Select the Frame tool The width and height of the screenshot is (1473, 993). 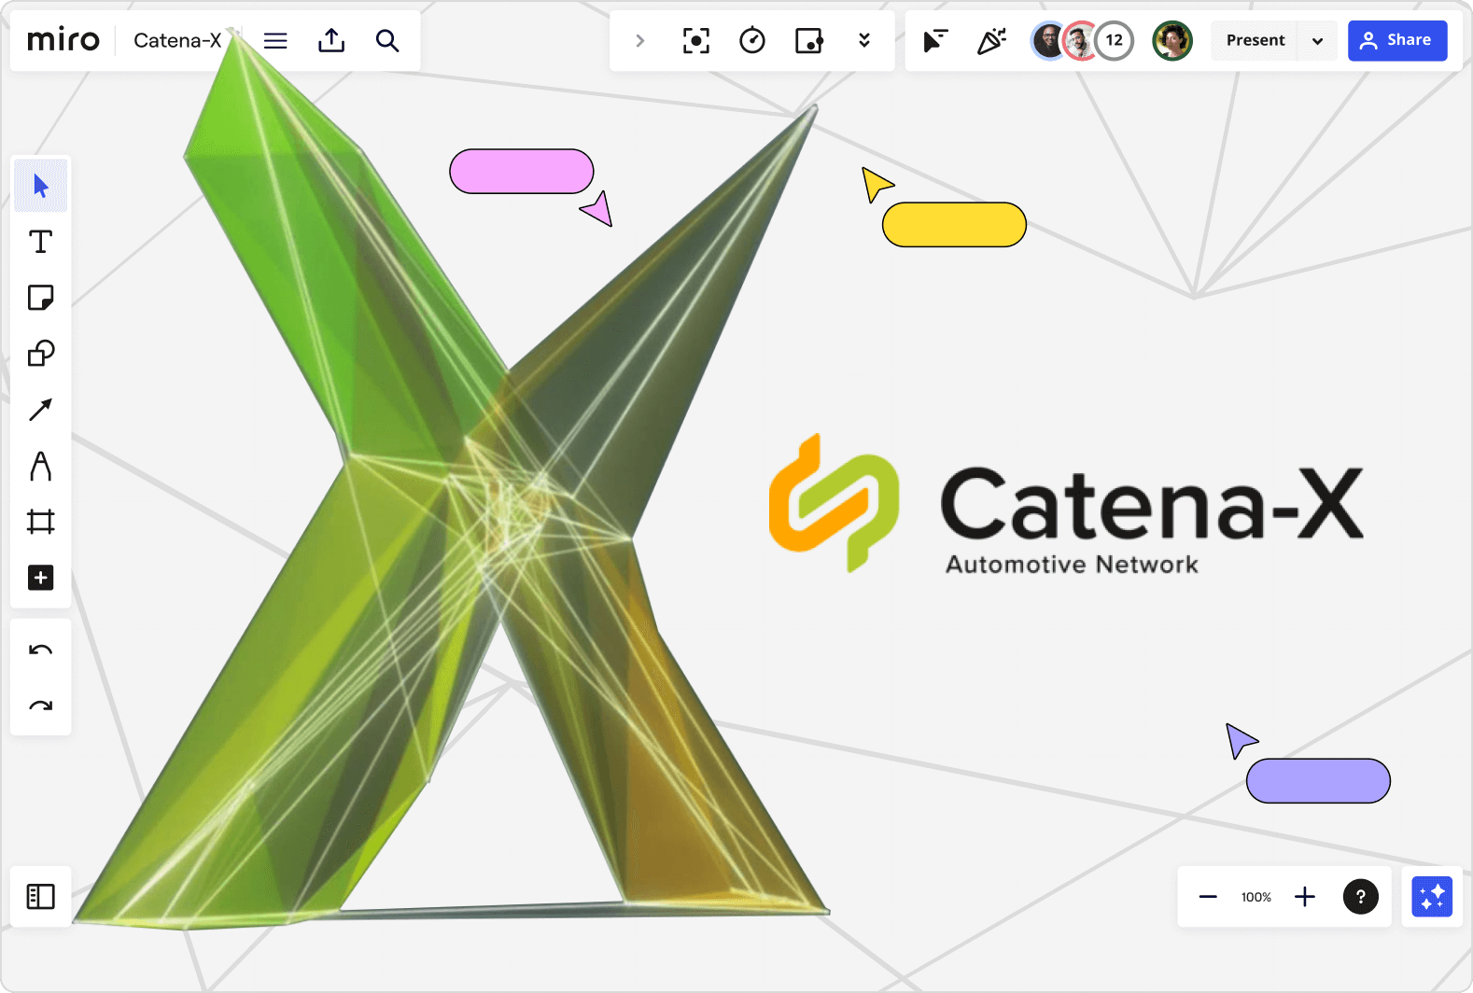(x=40, y=522)
